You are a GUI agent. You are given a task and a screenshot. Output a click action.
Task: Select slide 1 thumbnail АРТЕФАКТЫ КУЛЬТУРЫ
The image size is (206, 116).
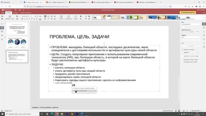(x=17, y=29)
